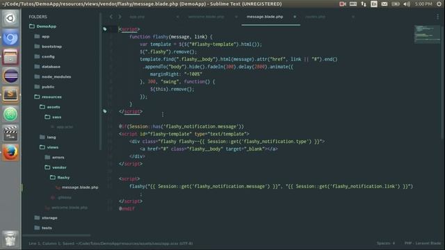This screenshot has width=445, height=250.
Task: Launch Chromium browser from the dock
Action: point(10,37)
